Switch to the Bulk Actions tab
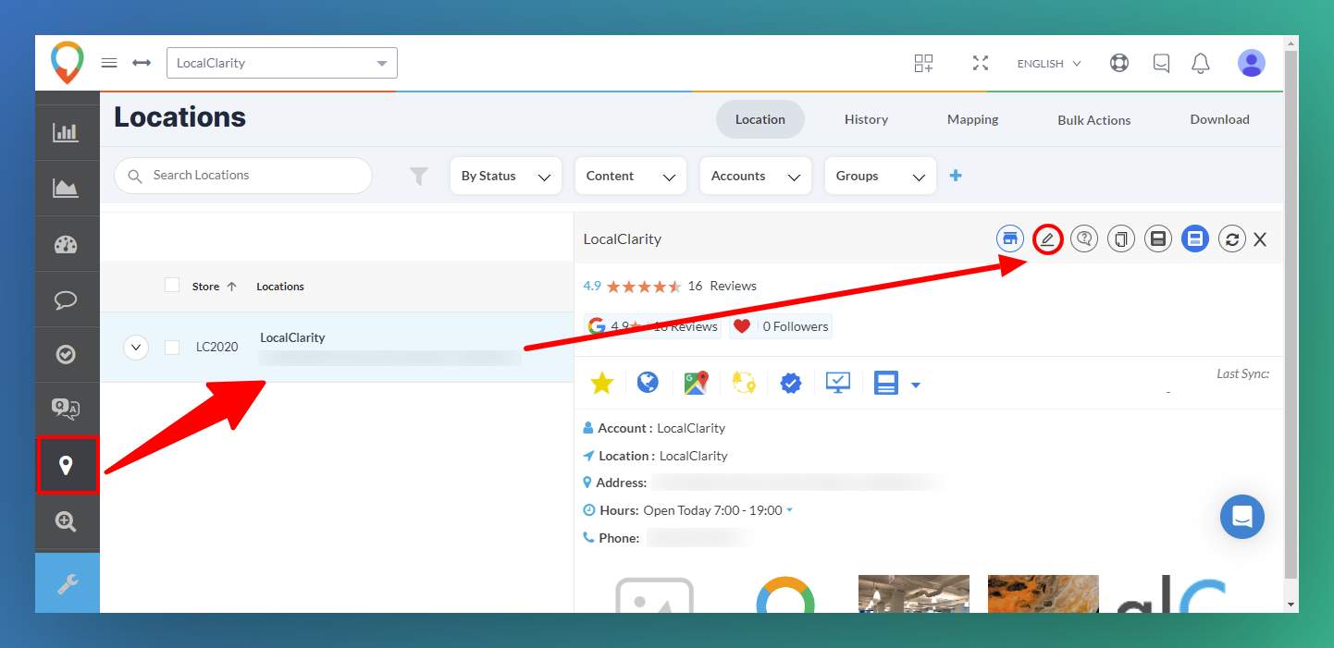 (x=1094, y=120)
